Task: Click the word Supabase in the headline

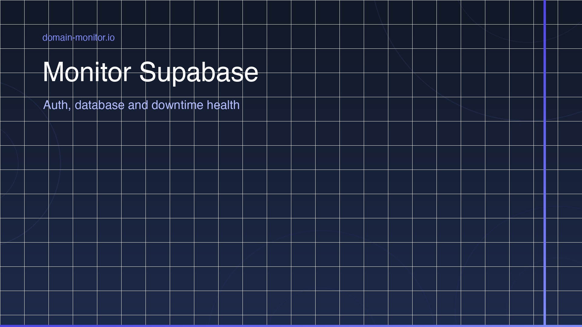Action: tap(199, 72)
